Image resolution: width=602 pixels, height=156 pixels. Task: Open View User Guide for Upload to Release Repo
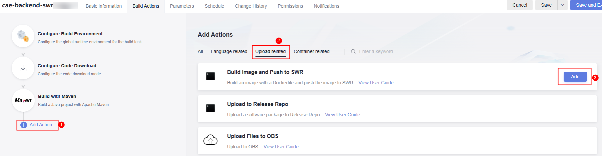(343, 115)
